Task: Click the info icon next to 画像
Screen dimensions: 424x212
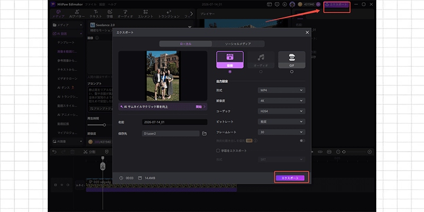Action: [x=97, y=38]
